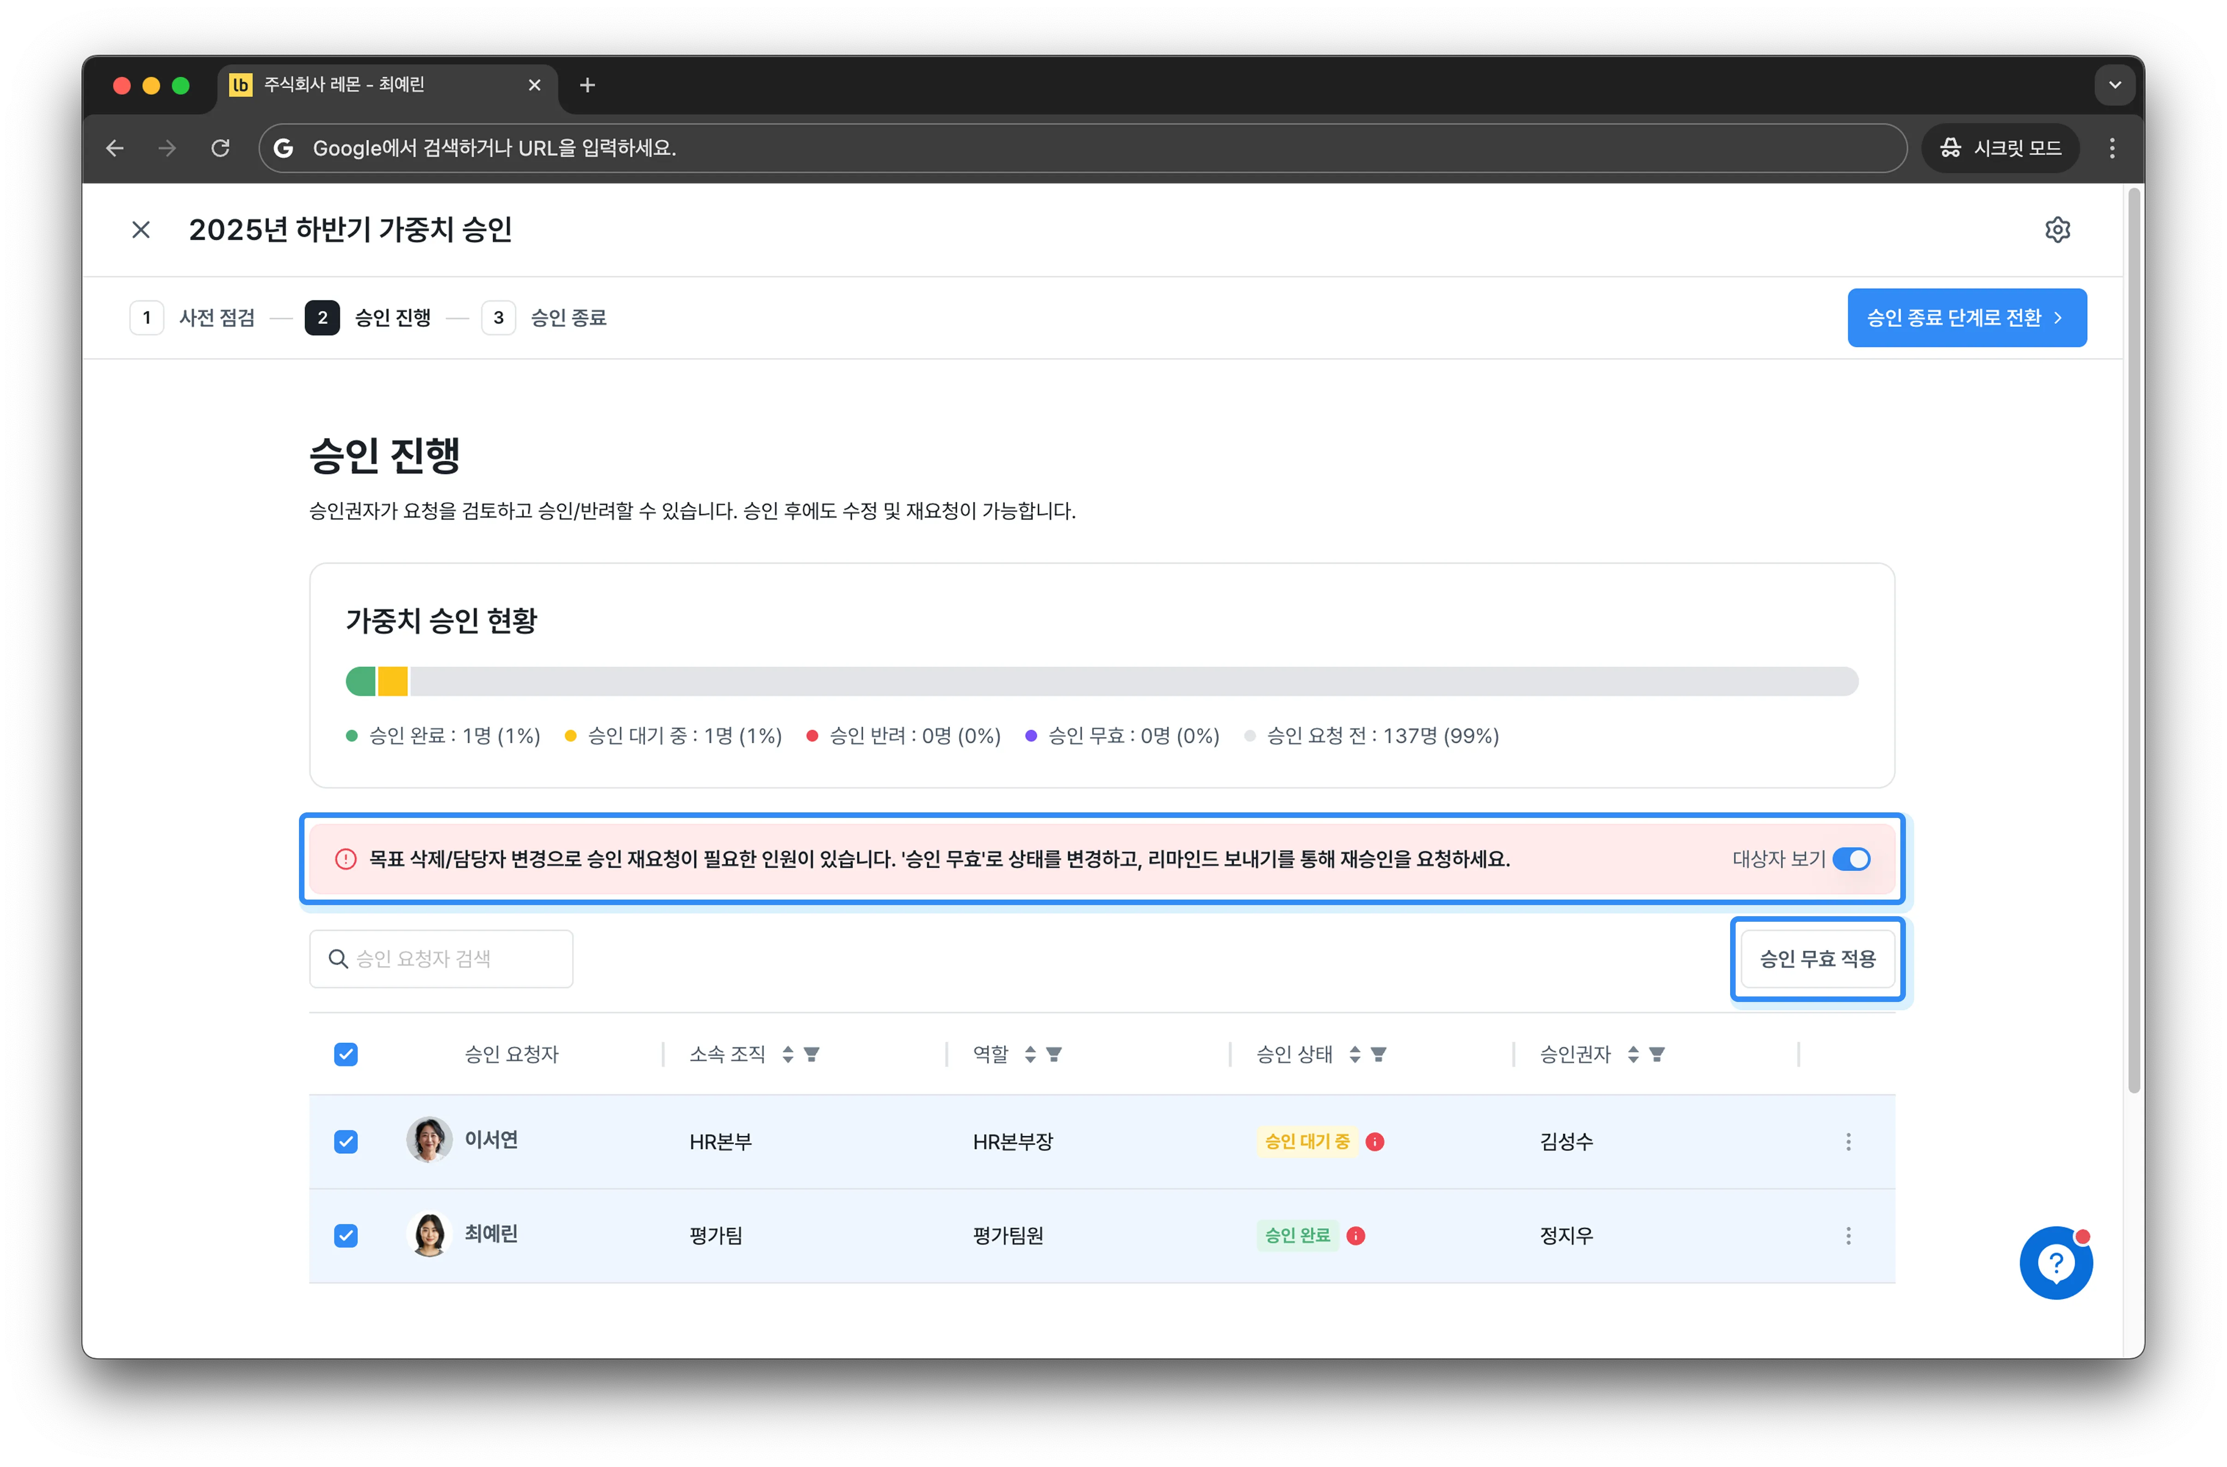Filter the 역할 column
Viewport: 2227px width, 1467px height.
(1055, 1055)
